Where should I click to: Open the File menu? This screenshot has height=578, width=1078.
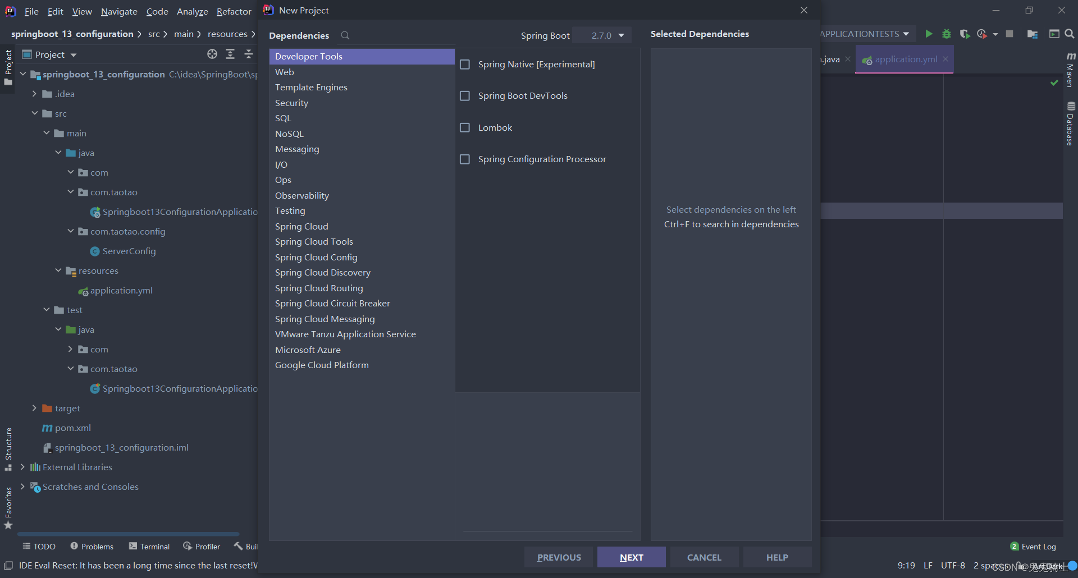pos(31,11)
